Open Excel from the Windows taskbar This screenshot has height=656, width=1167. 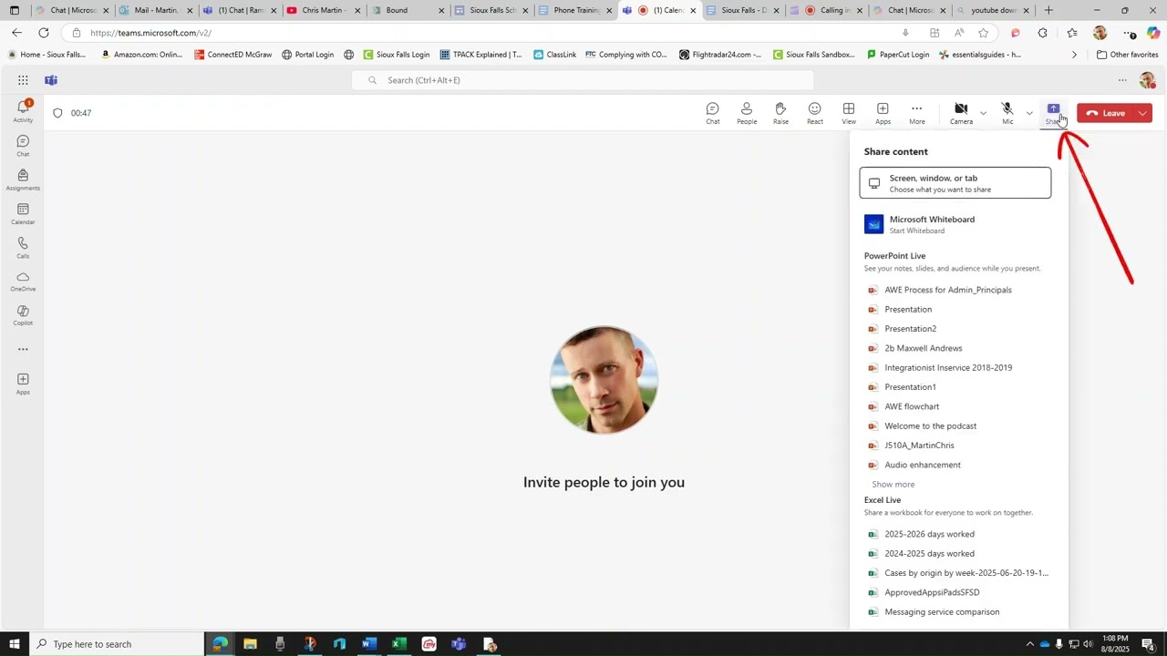point(398,644)
